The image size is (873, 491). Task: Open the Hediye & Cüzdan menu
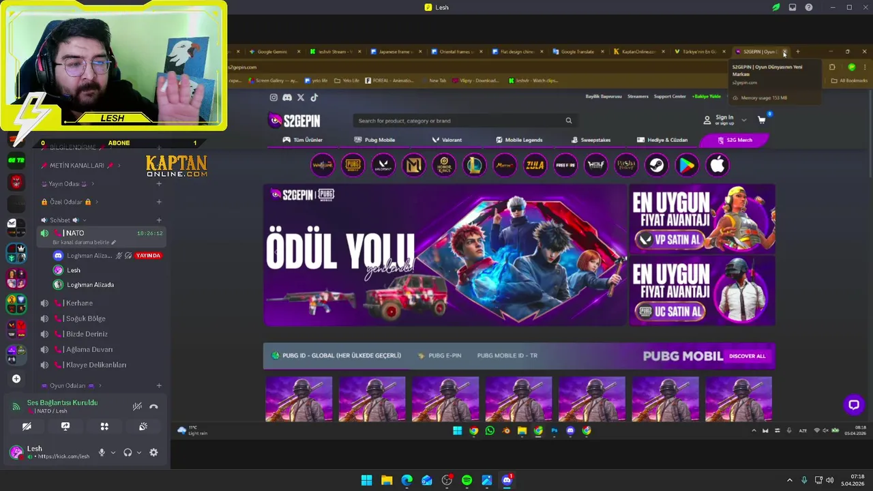point(662,140)
